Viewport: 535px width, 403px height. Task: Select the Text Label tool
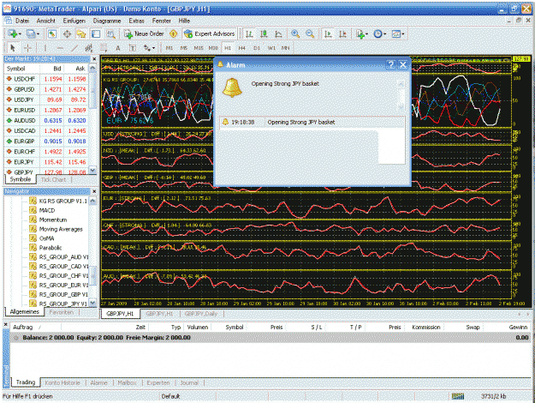(x=133, y=48)
